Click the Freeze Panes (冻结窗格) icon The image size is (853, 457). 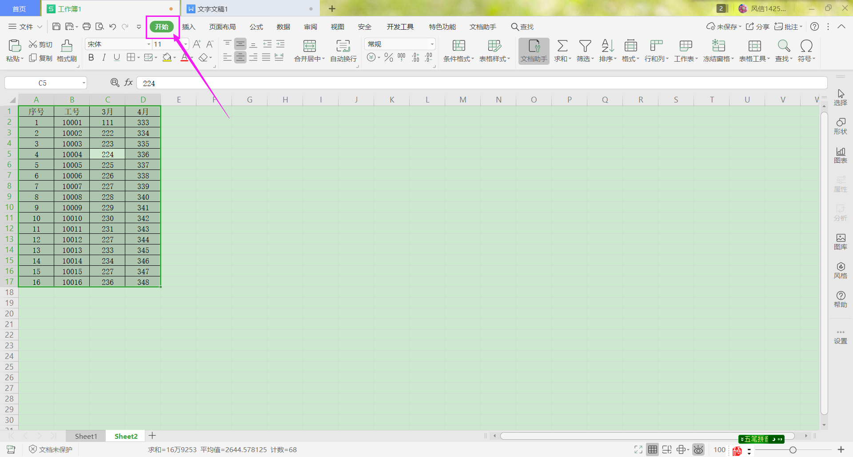718,46
